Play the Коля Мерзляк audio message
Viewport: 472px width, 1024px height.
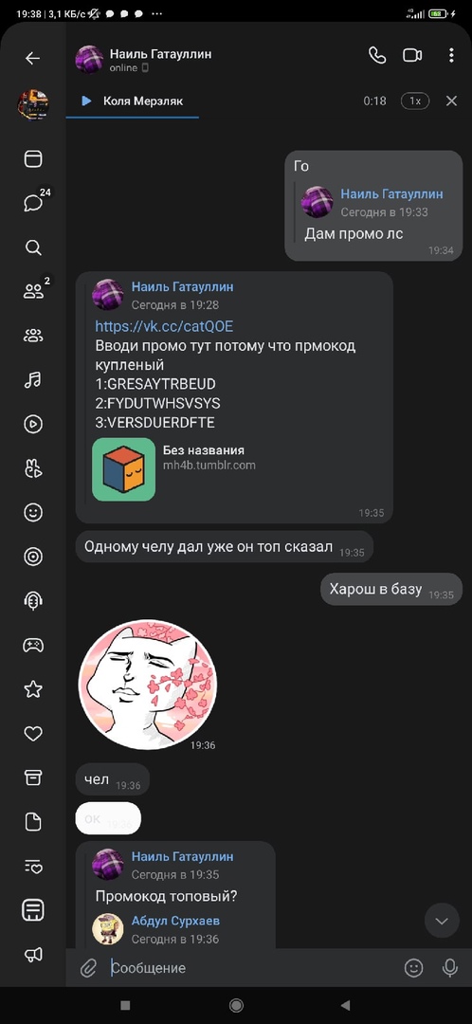click(86, 101)
